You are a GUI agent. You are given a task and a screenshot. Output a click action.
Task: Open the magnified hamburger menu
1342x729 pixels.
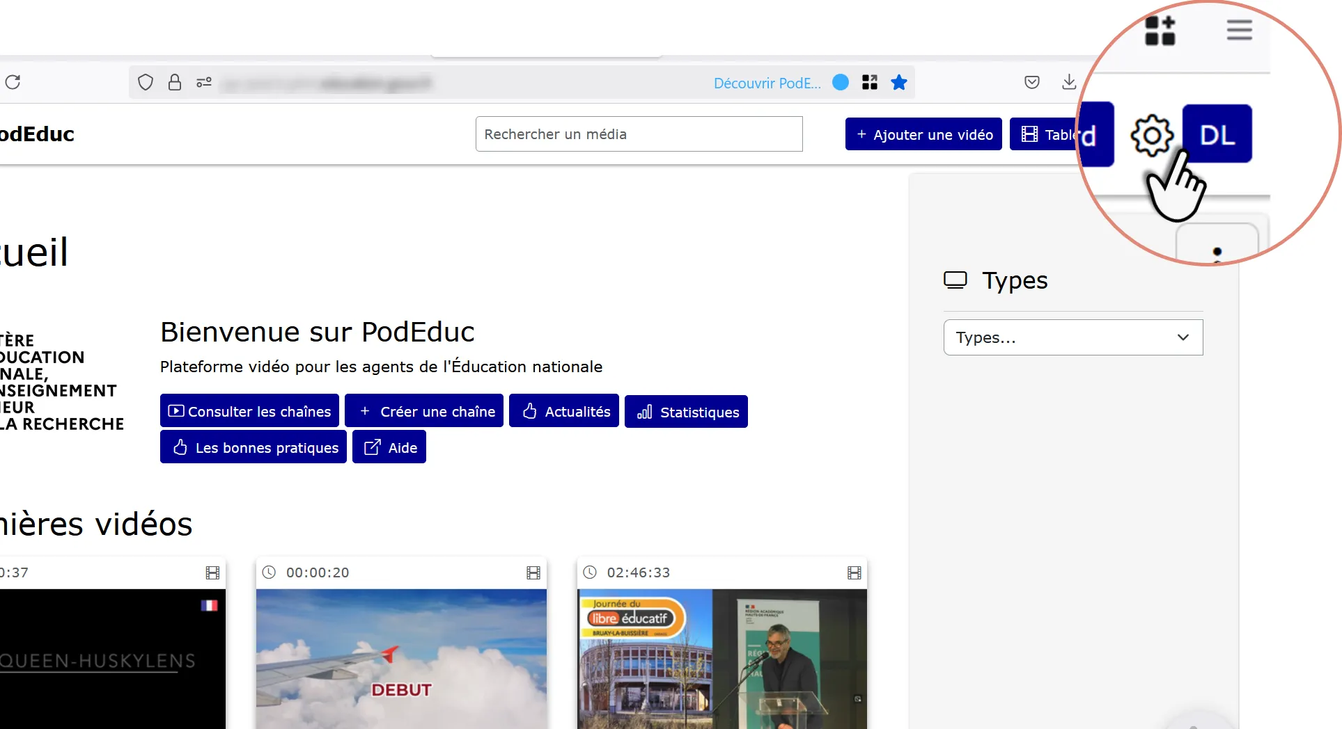(1240, 30)
